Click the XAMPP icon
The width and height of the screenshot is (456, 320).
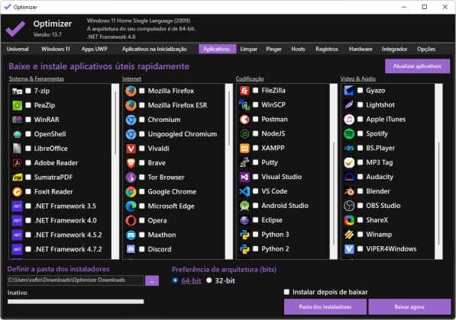click(244, 149)
